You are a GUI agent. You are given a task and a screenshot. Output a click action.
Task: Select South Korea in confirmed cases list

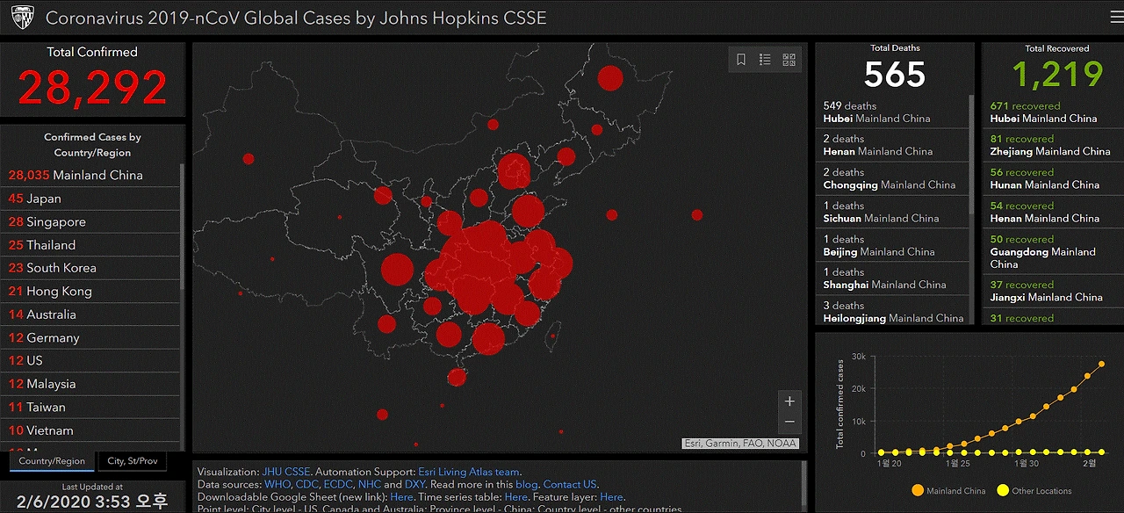click(x=91, y=268)
